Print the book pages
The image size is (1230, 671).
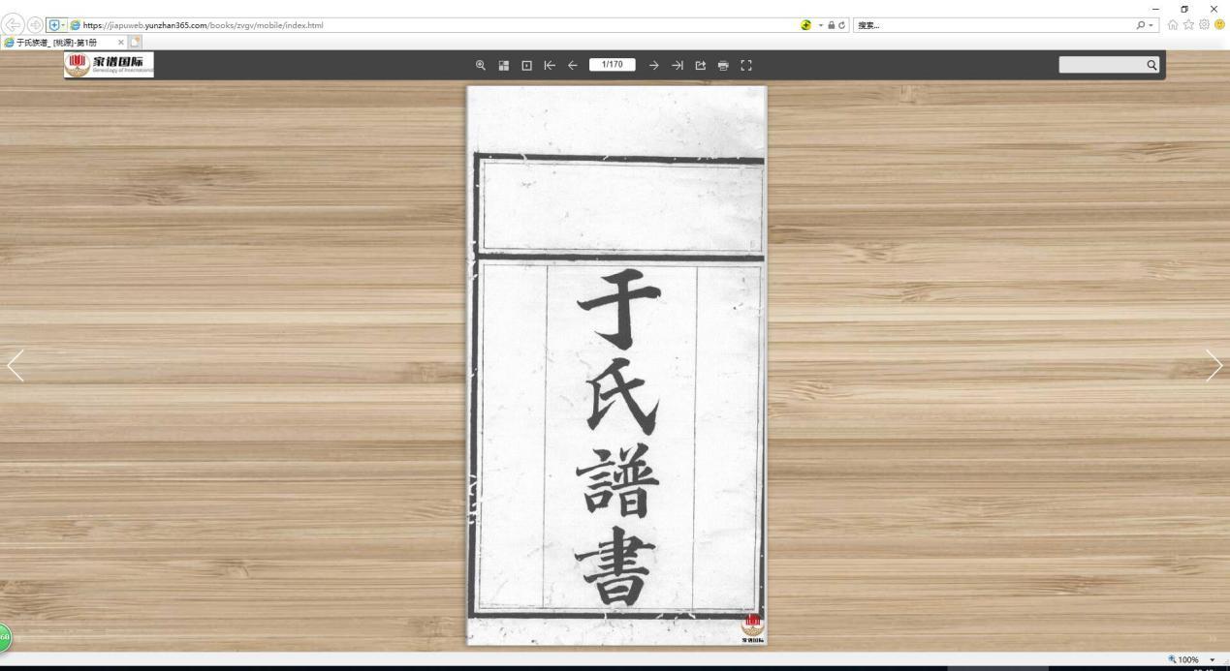[x=723, y=65]
